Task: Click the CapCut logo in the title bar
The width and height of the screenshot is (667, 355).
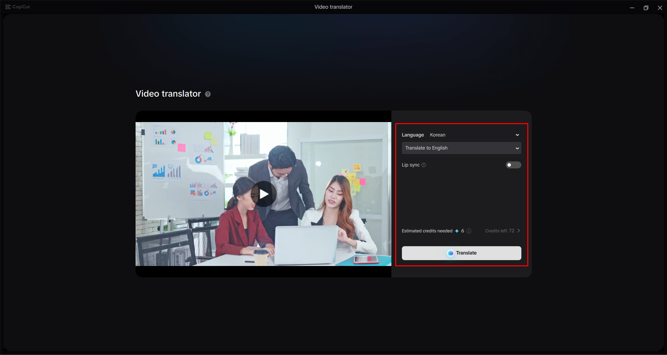Action: pyautogui.click(x=17, y=7)
